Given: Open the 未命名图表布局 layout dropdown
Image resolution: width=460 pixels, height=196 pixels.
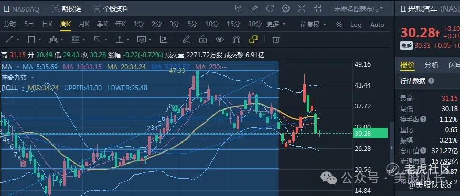Looking at the screenshot, I should click(358, 9).
